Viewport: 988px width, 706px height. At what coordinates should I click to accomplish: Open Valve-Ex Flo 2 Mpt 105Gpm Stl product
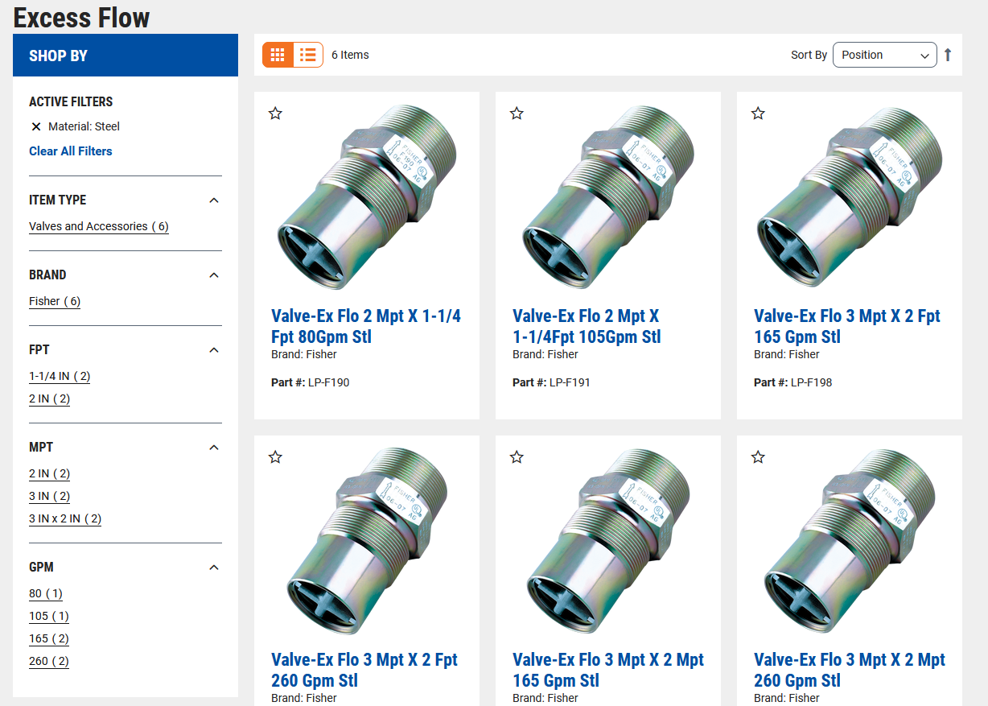[x=587, y=326]
